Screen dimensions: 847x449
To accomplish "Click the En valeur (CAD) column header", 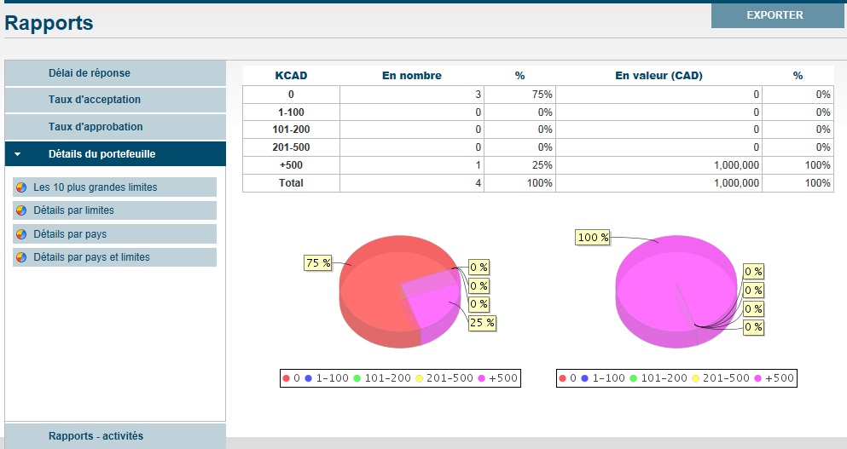I will coord(659,76).
